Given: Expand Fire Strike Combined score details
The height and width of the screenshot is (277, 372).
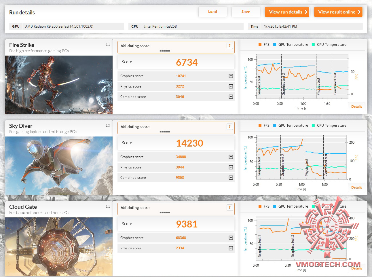Looking at the screenshot, I should tap(231, 97).
